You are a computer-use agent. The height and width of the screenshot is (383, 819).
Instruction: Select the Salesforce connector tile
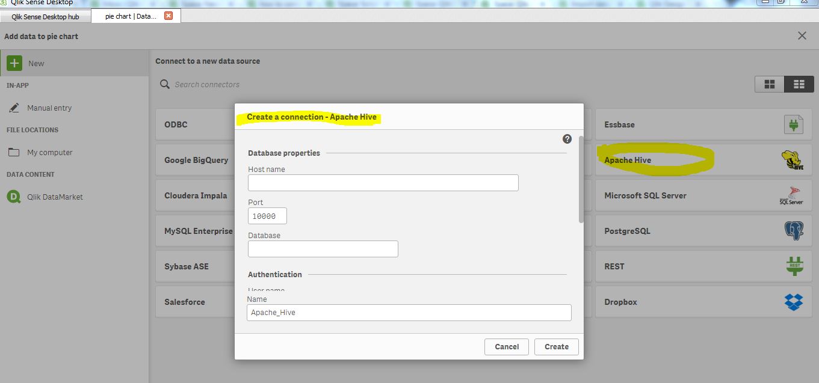(x=195, y=302)
